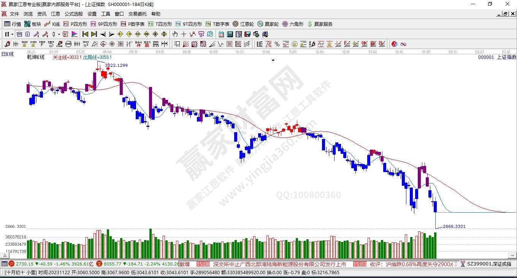This screenshot has width=517, height=278.
Task: Jump to first bar with skip-start arrow
Action: pyautogui.click(x=85, y=34)
